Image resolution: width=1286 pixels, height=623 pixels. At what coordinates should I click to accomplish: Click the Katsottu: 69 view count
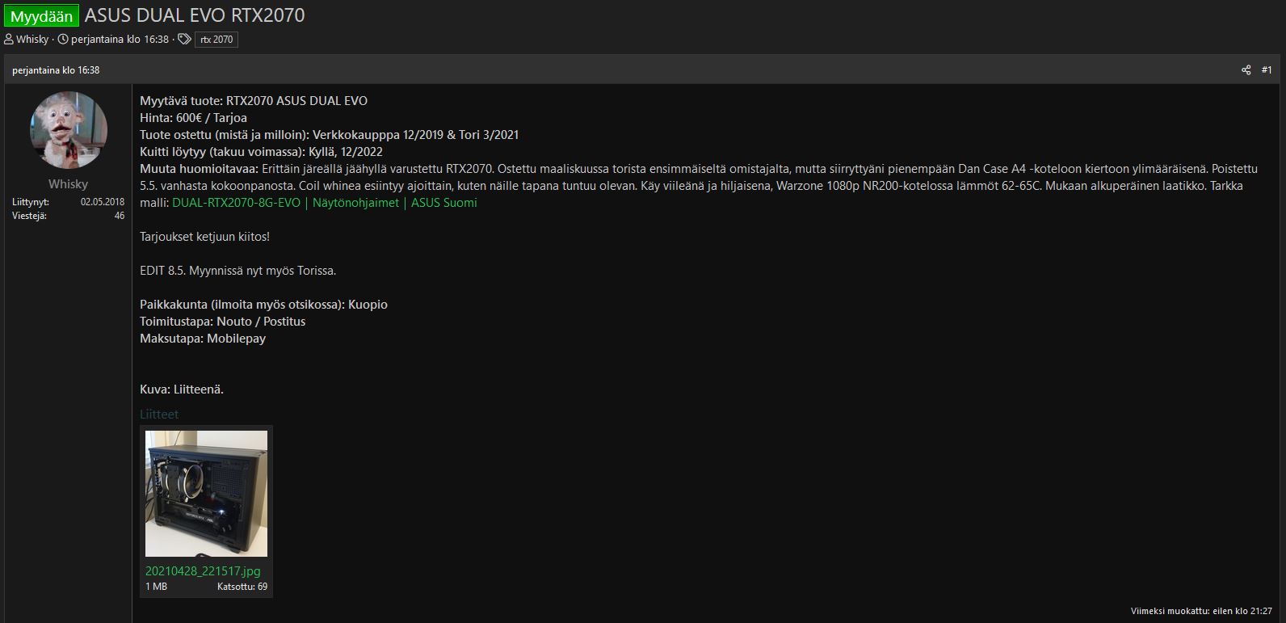[242, 587]
